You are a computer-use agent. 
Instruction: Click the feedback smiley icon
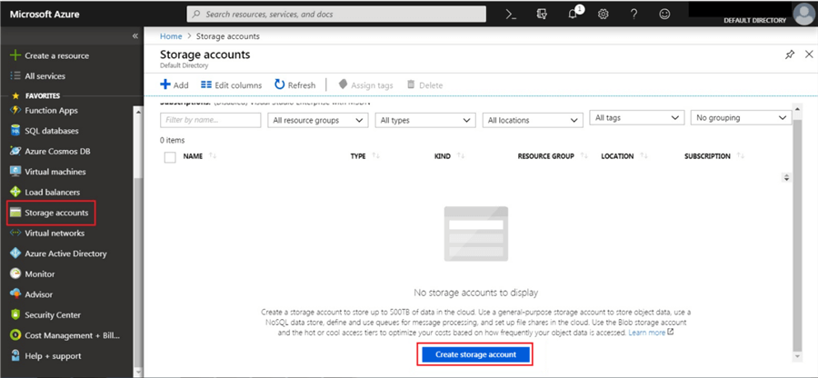pyautogui.click(x=664, y=15)
